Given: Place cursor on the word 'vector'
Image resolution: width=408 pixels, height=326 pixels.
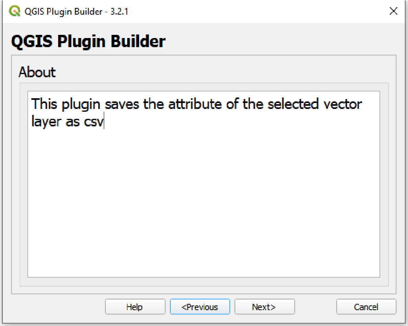Looking at the screenshot, I should pyautogui.click(x=343, y=105).
